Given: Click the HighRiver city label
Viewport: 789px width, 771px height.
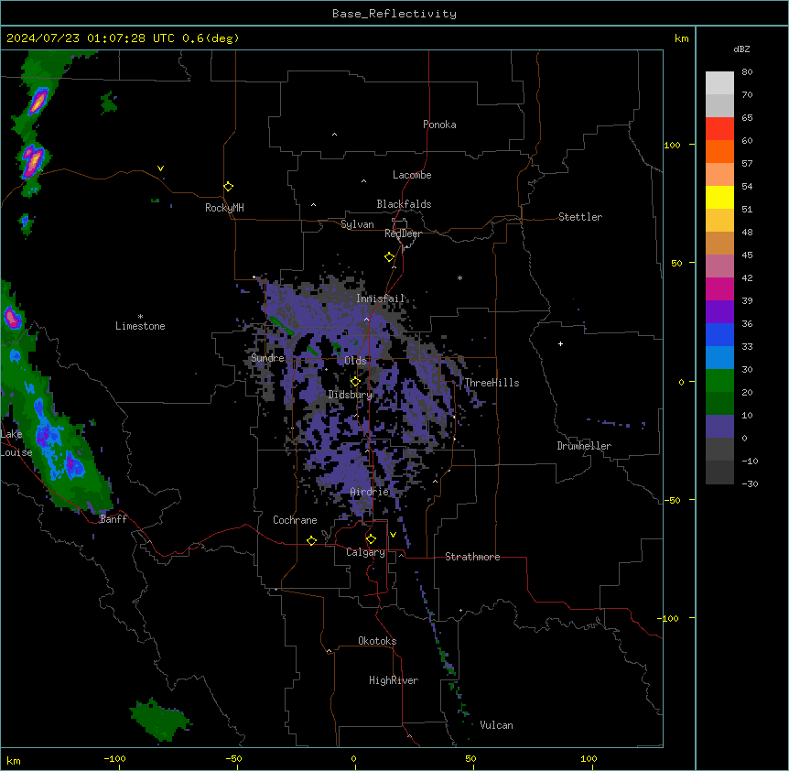Looking at the screenshot, I should tap(394, 680).
